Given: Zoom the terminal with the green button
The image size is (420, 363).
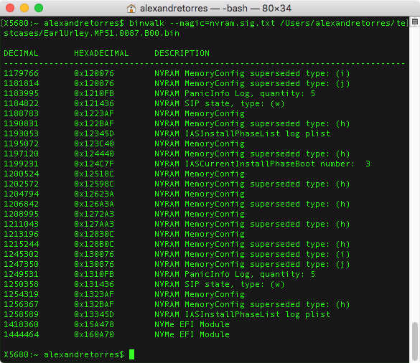Looking at the screenshot, I should (39, 8).
